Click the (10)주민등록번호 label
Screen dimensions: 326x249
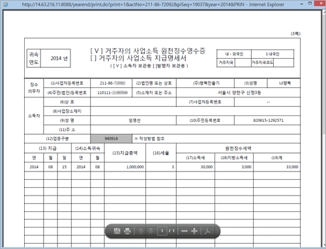pos(205,121)
